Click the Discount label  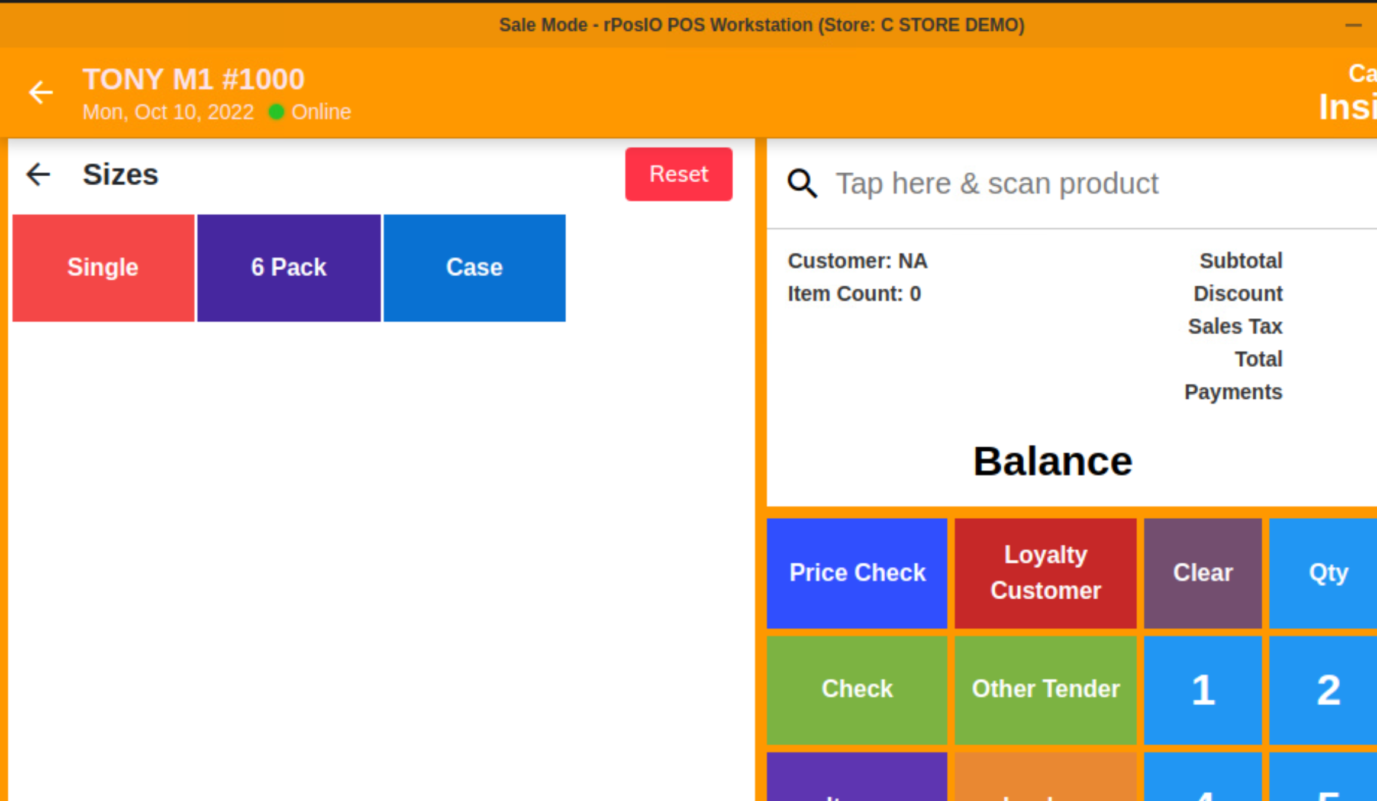1238,294
